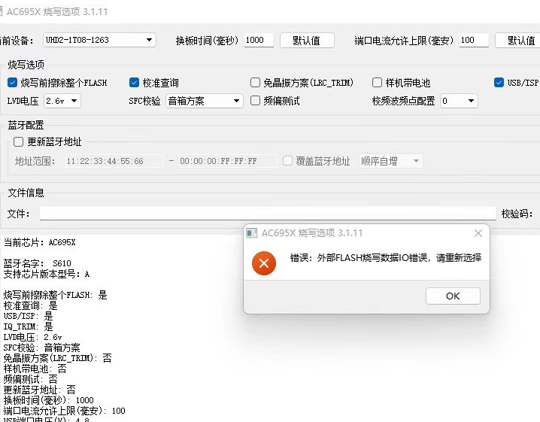Click end address field 00:00:00:FF:FF:FF

pos(228,161)
